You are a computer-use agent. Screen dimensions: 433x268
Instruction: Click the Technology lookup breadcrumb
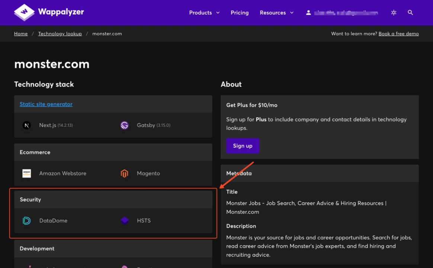pyautogui.click(x=60, y=33)
